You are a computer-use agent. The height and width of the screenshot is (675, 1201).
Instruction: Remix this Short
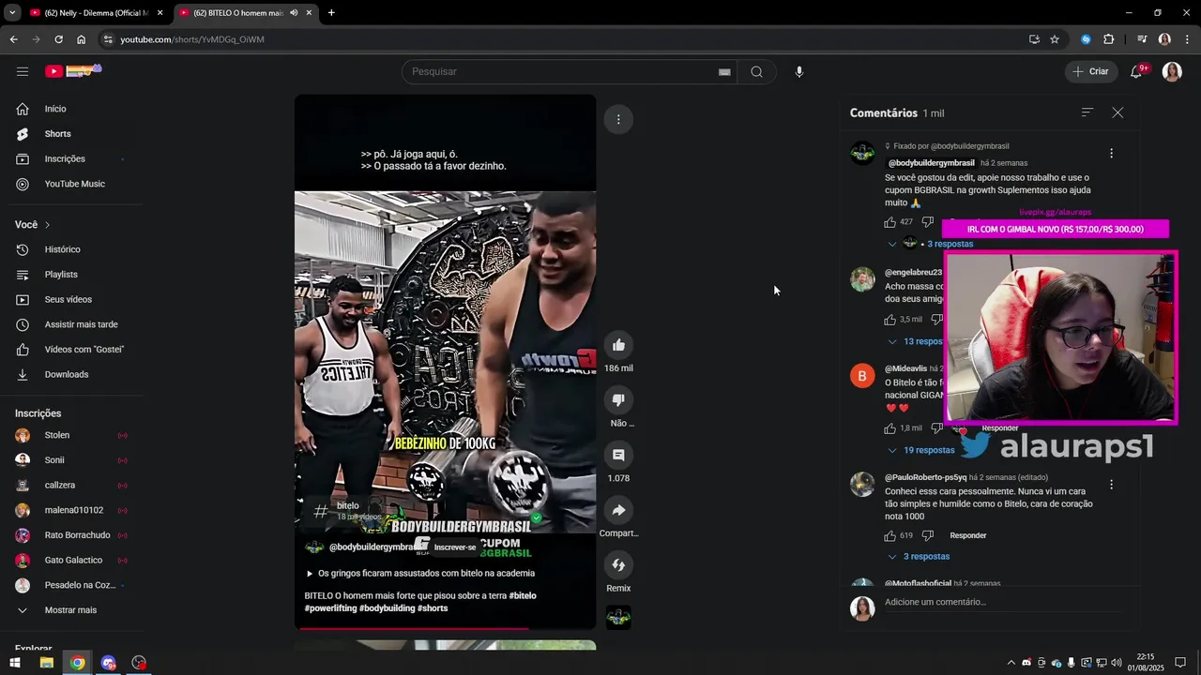(618, 564)
